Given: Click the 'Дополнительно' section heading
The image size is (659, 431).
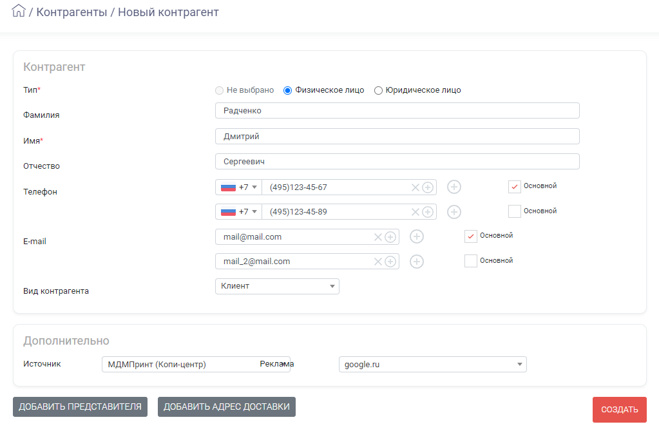Looking at the screenshot, I should (x=66, y=341).
